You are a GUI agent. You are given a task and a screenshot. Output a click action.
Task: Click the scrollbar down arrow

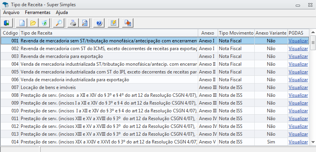pyautogui.click(x=313, y=142)
